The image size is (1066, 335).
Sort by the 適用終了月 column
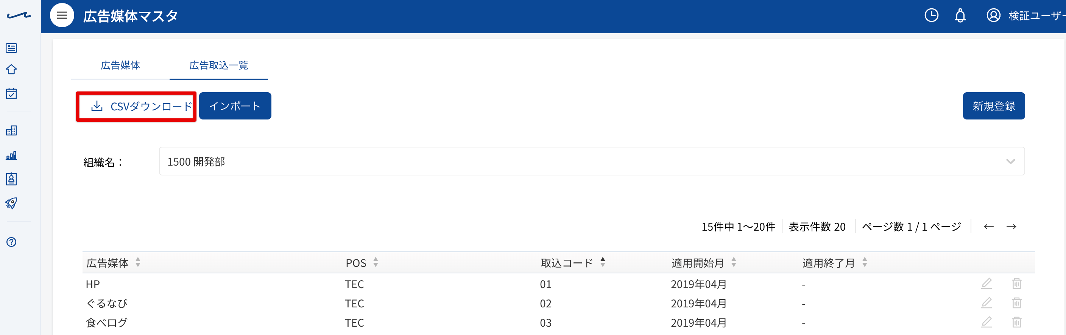click(865, 262)
